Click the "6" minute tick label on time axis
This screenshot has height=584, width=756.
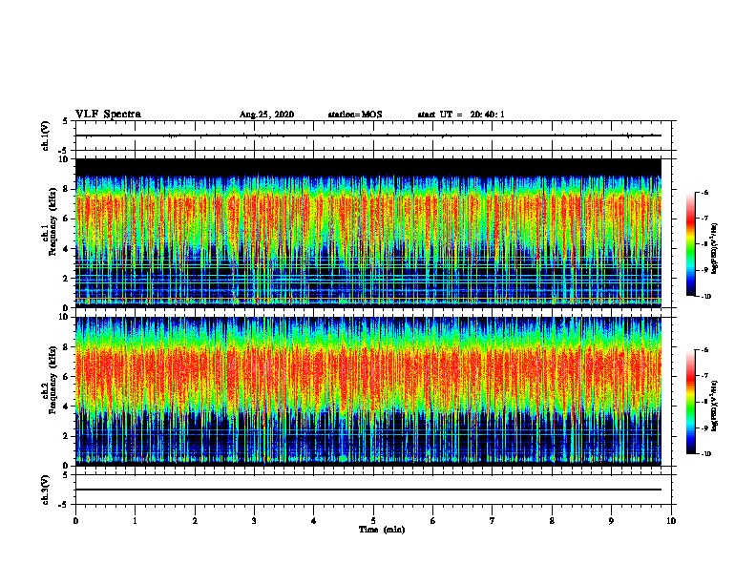point(433,521)
